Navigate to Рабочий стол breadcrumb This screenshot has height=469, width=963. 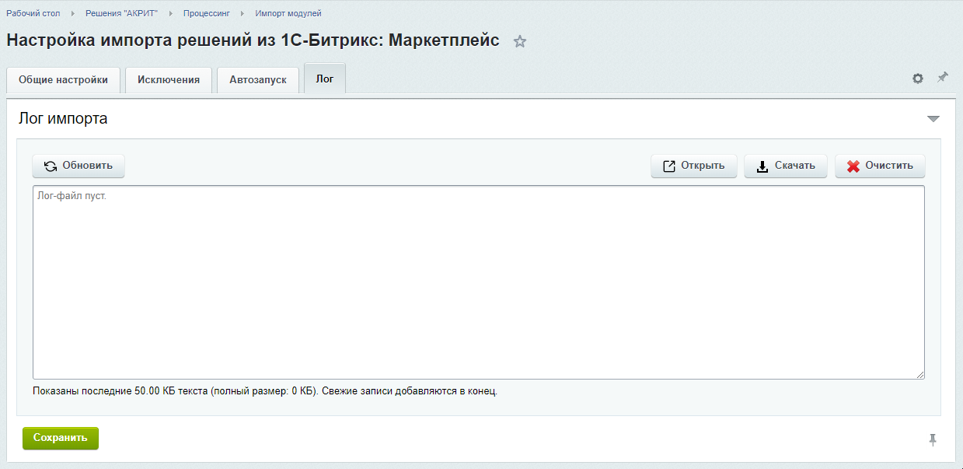[x=33, y=13]
